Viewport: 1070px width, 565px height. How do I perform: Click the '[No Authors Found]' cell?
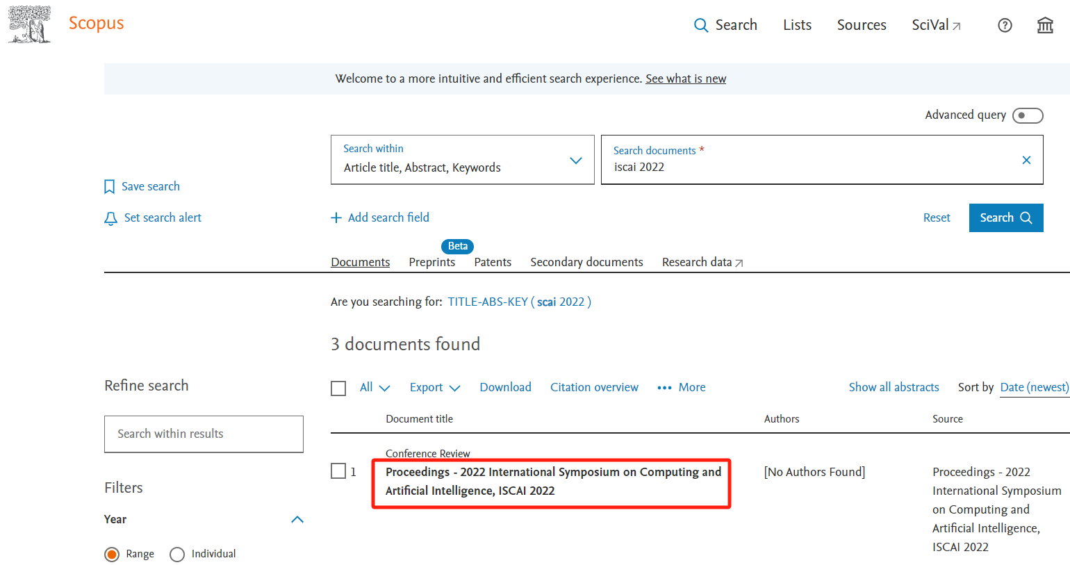[814, 472]
